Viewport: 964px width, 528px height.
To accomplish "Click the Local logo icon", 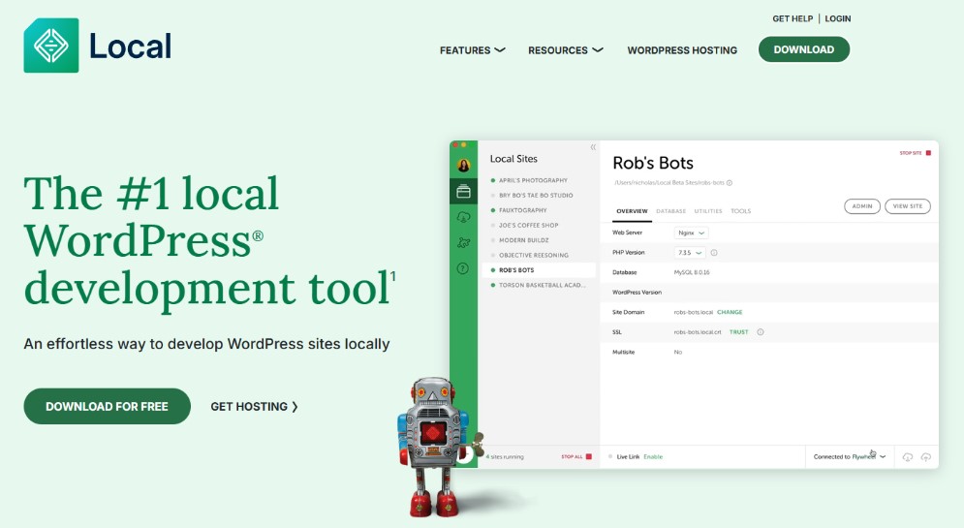I will tap(51, 46).
